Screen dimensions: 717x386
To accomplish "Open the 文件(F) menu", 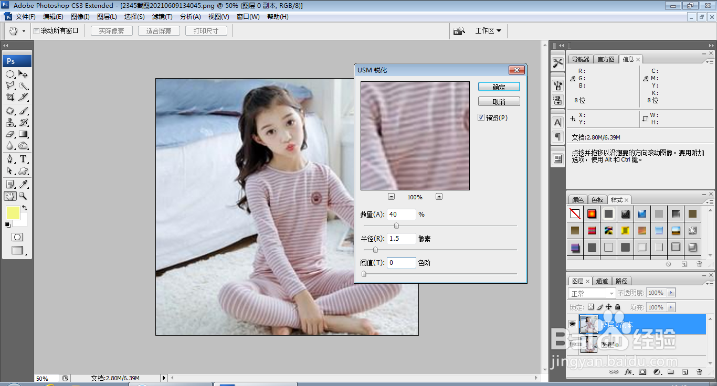I will (x=26, y=17).
